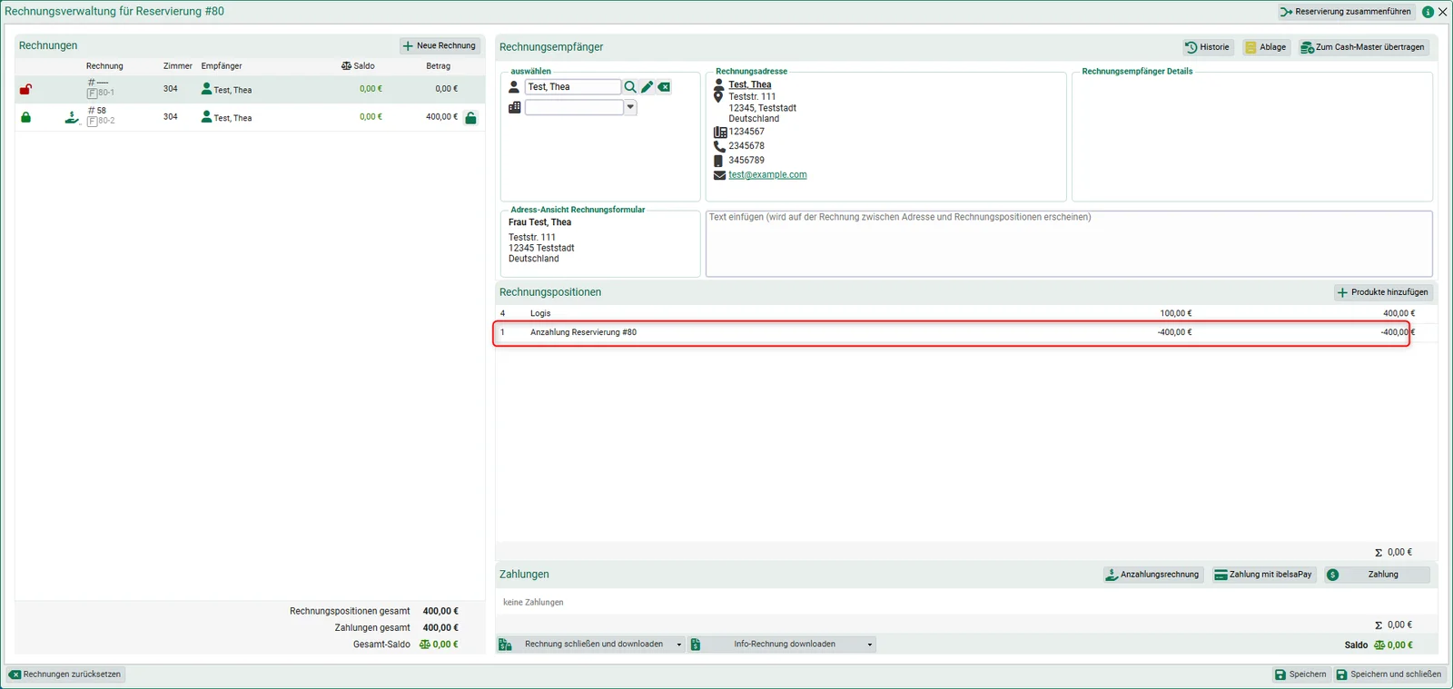Click the Saldo column header
The image size is (1453, 689).
pyautogui.click(x=358, y=66)
